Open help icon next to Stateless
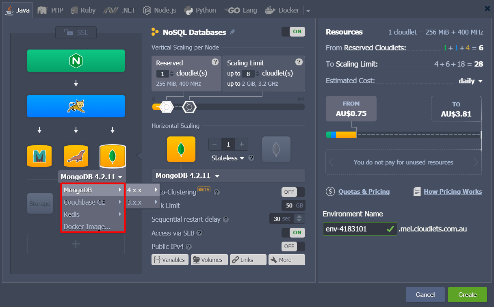This screenshot has height=307, width=494. coord(251,158)
